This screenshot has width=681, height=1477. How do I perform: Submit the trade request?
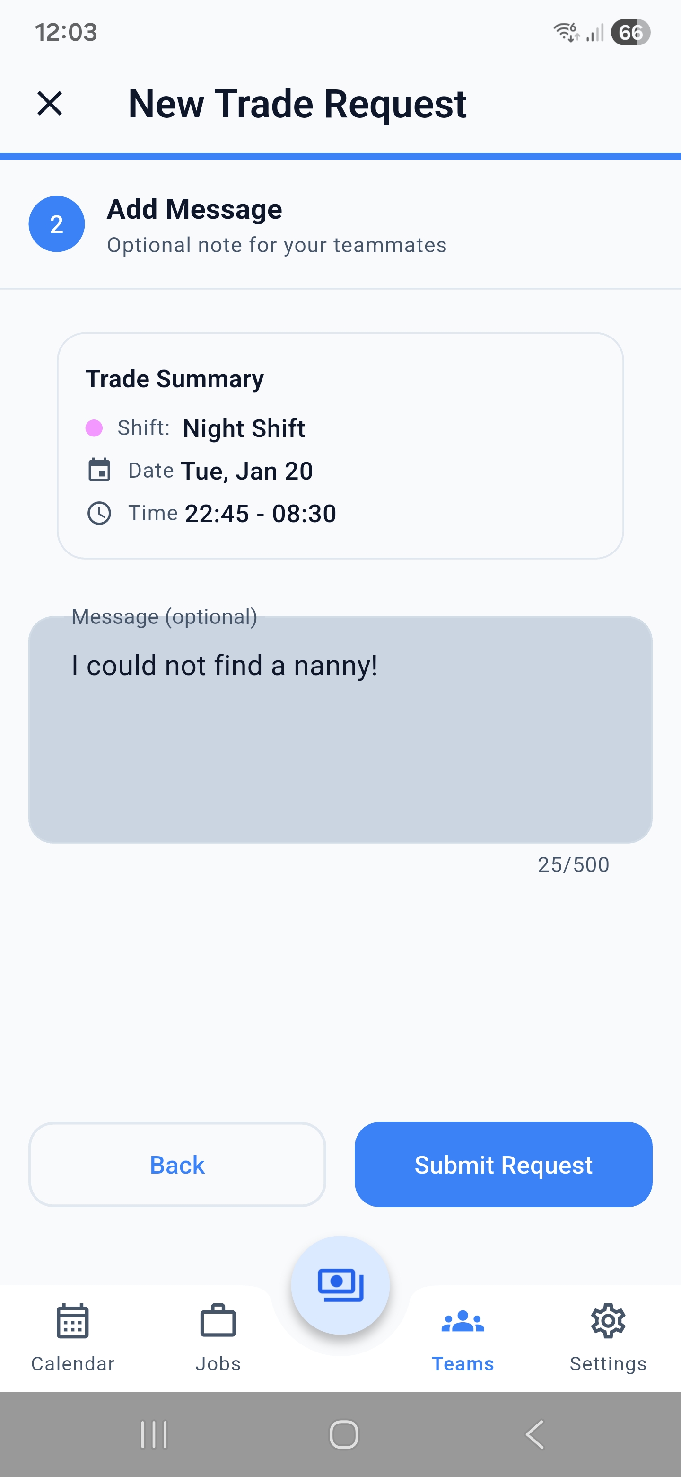click(x=503, y=1165)
